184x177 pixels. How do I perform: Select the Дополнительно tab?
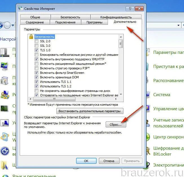pos(125,22)
